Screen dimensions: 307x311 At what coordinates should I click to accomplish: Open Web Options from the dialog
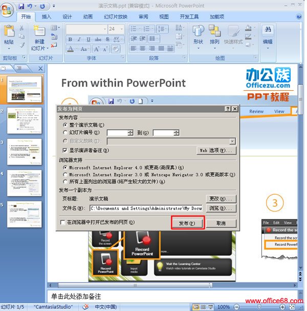[216, 150]
